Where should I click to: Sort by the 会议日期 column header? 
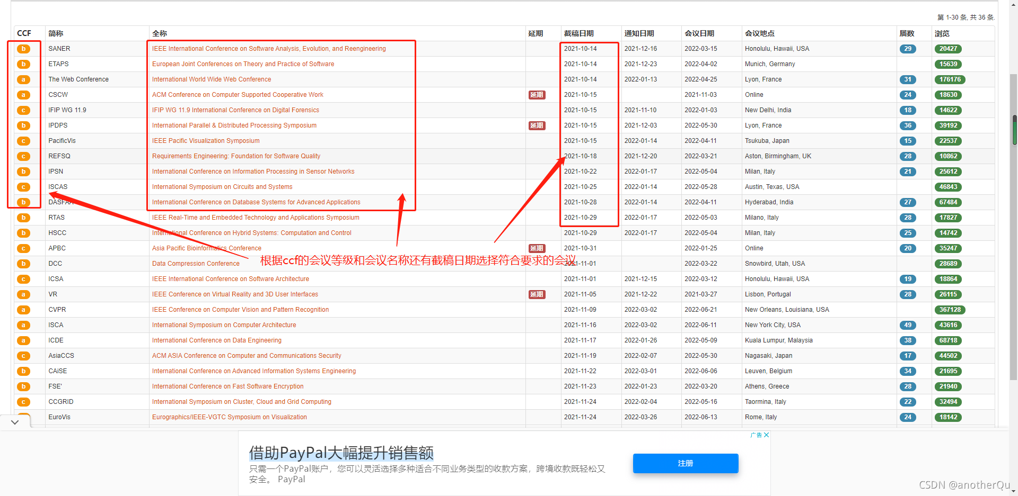(x=699, y=33)
